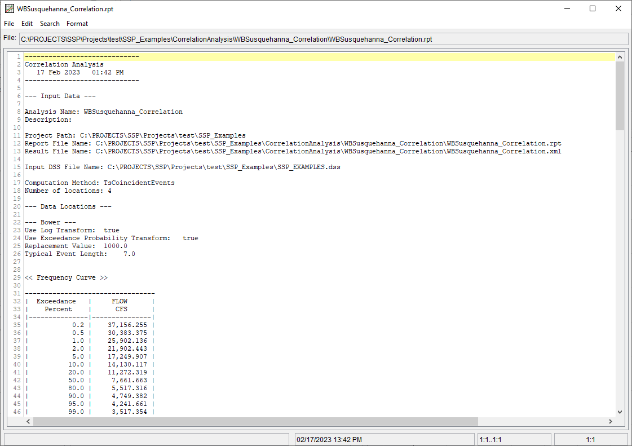Open the Edit menu
This screenshot has height=446, width=632.
(27, 23)
